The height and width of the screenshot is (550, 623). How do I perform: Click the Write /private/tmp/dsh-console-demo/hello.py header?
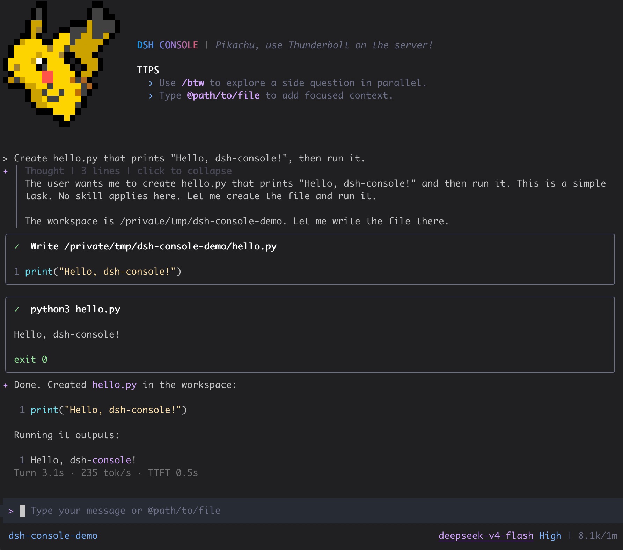(x=154, y=246)
